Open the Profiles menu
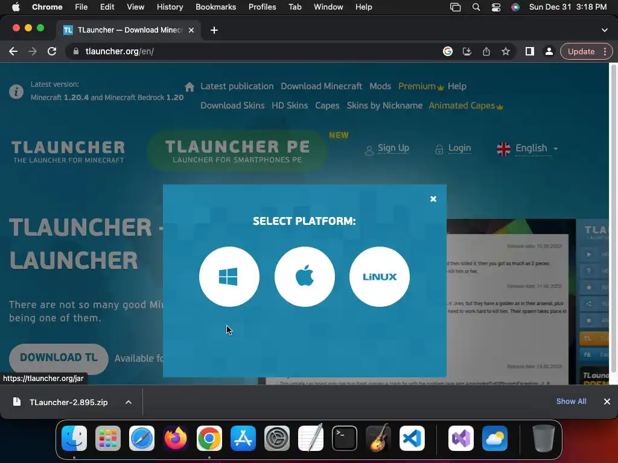618x463 pixels. [262, 7]
